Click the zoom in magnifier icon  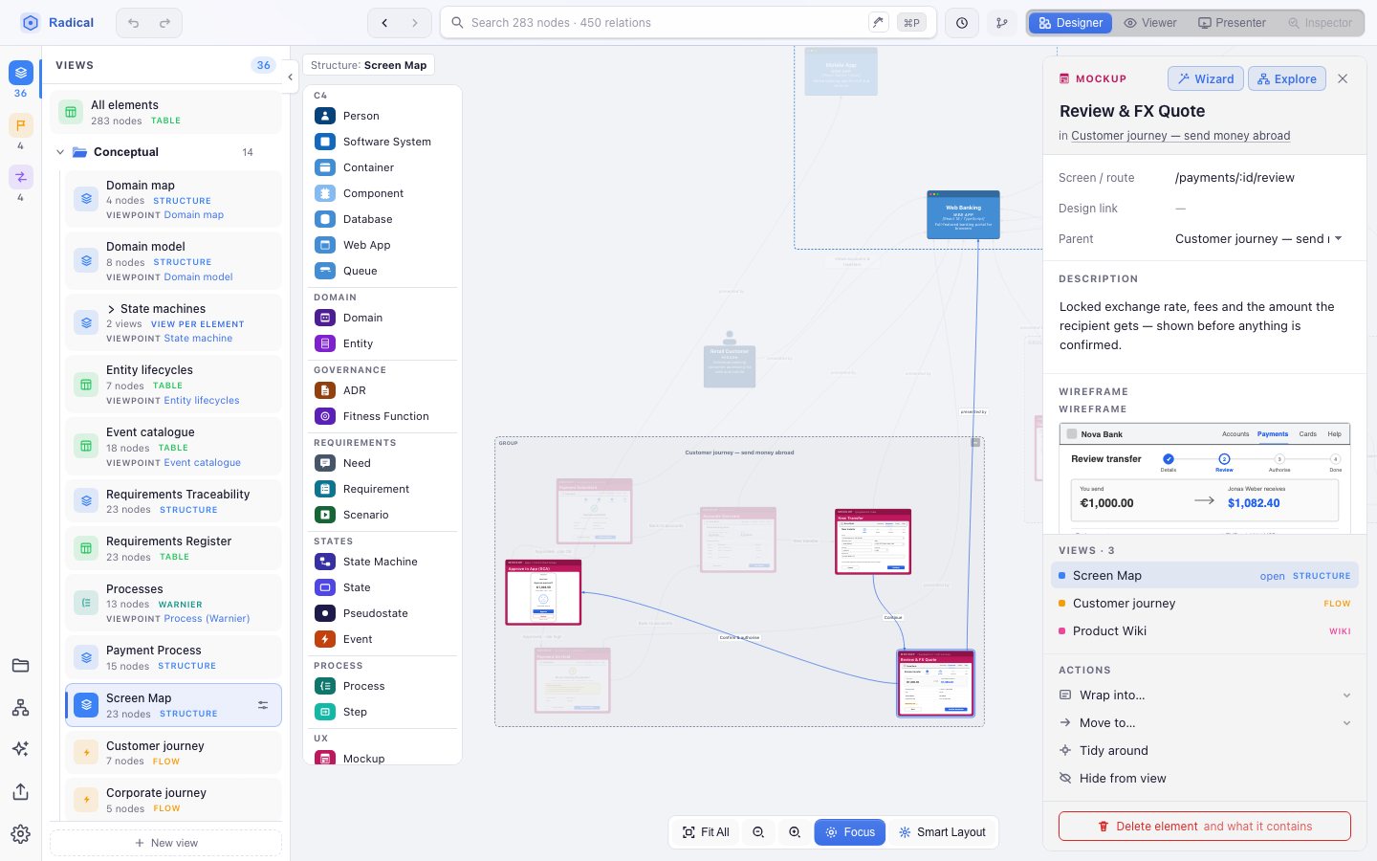795,832
